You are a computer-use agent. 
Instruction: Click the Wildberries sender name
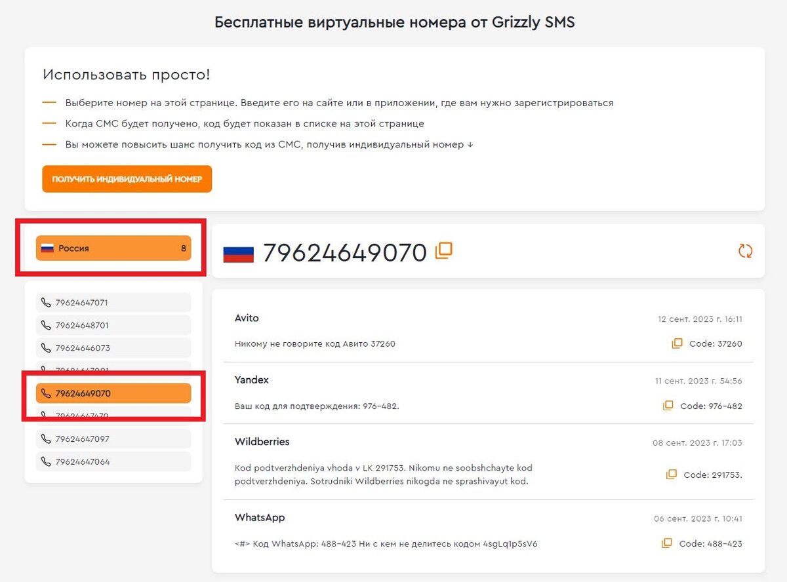click(262, 442)
